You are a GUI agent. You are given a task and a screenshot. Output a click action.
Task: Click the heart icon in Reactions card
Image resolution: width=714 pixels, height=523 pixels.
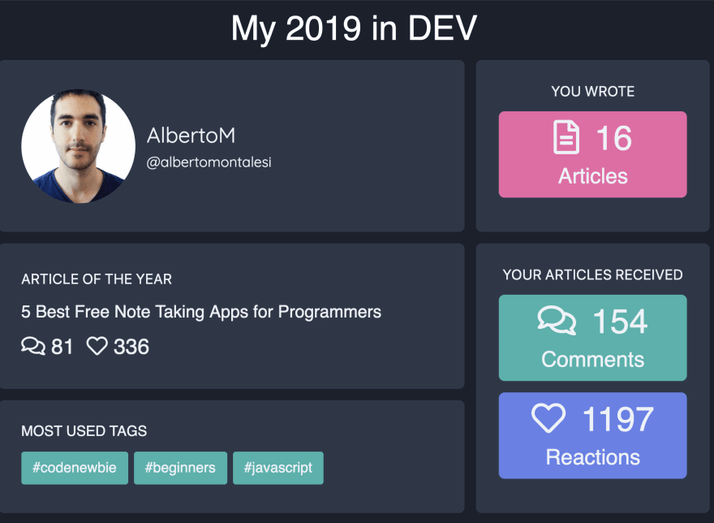tap(548, 417)
